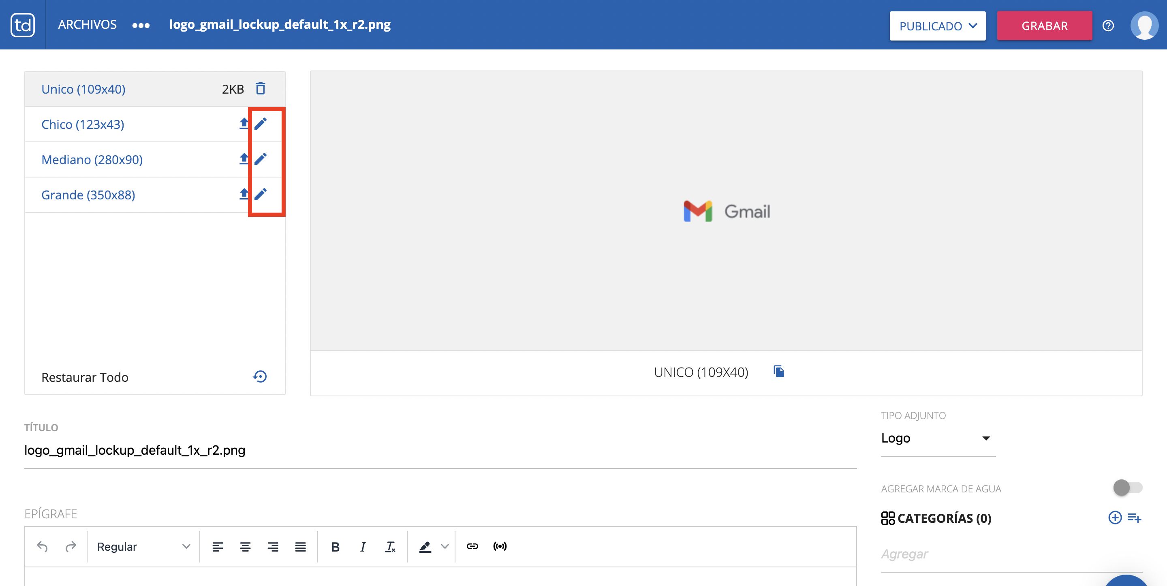Click Restaurar Todo label
1167x586 pixels.
click(85, 378)
